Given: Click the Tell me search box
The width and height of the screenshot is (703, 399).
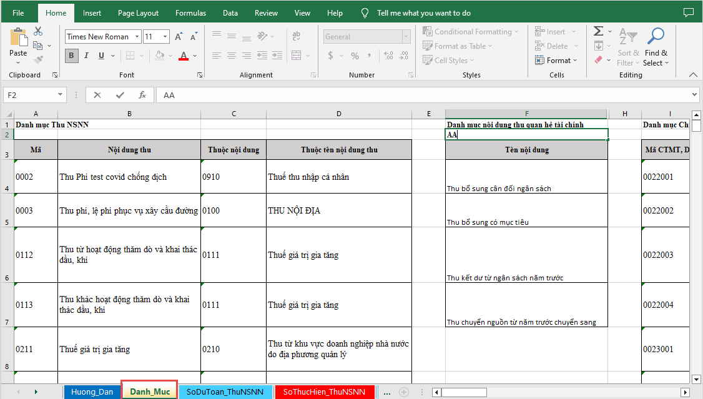Looking at the screenshot, I should pos(423,12).
